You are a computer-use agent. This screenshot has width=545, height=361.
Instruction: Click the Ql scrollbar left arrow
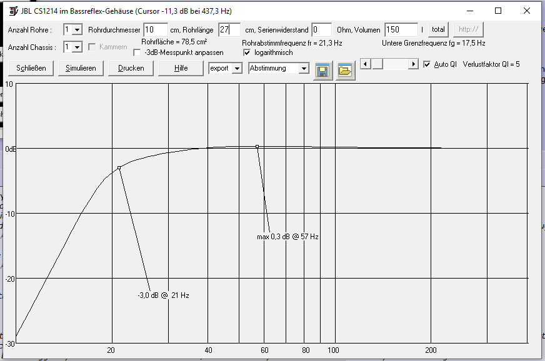365,64
